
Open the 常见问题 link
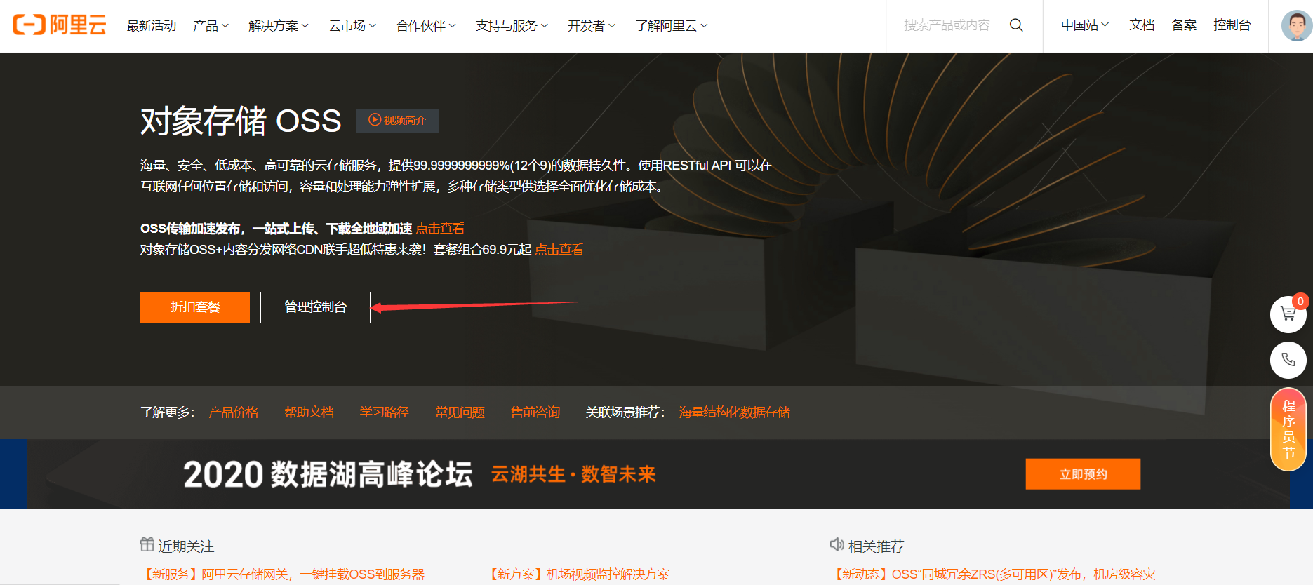point(460,412)
